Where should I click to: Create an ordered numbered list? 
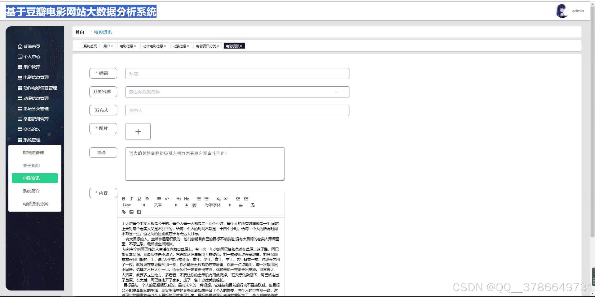(199, 199)
